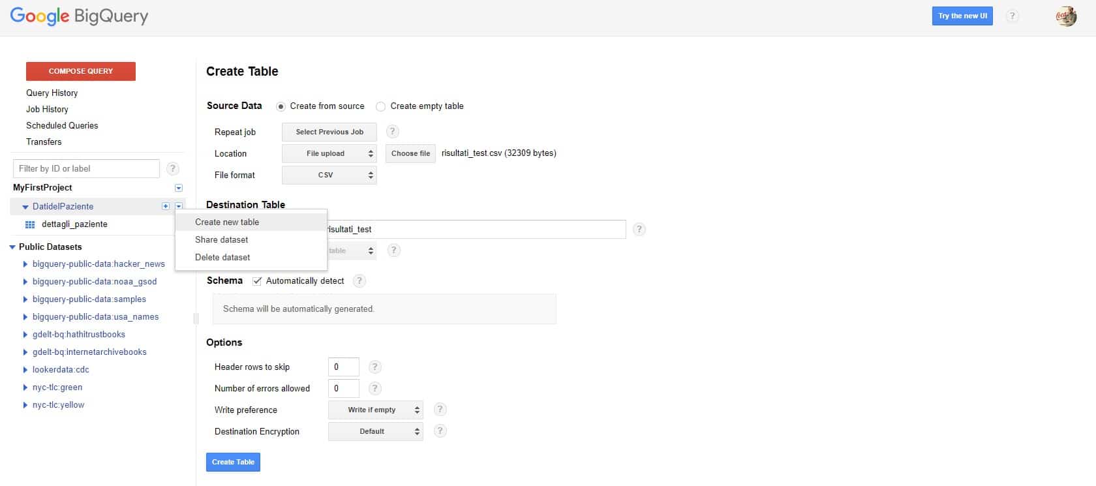Open Destination Encryption Default dropdown

(x=376, y=431)
